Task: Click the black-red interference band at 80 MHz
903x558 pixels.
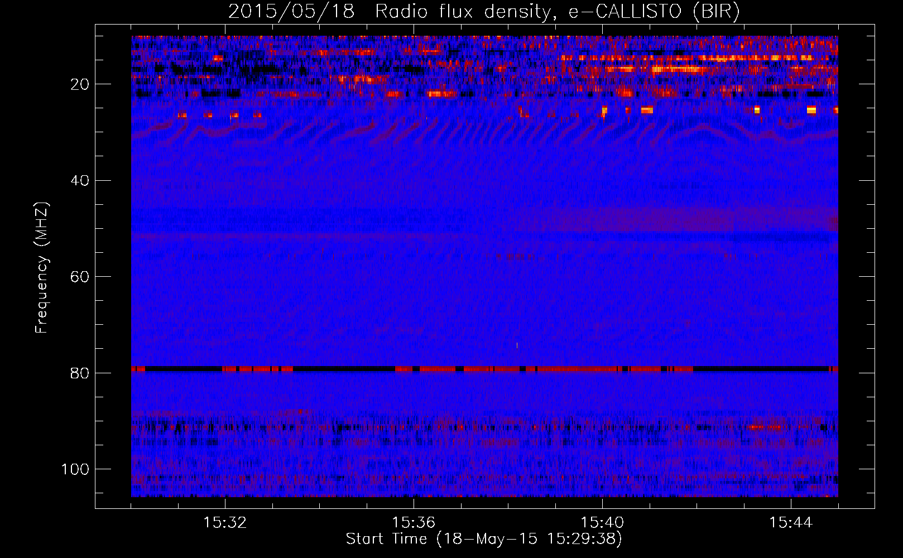Action: [484, 369]
